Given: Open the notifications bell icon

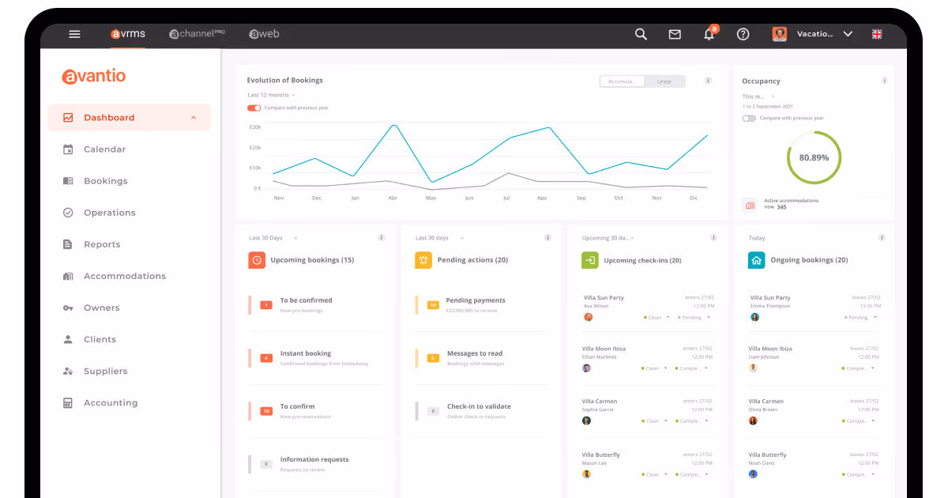Looking at the screenshot, I should 709,34.
